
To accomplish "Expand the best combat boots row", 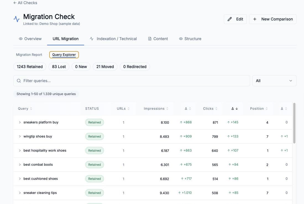I will tap(20, 165).
